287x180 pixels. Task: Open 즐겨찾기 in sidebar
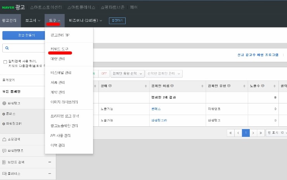[9, 80]
